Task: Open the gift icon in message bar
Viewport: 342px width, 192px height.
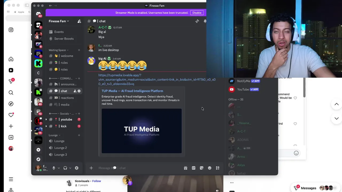Action: point(185,168)
